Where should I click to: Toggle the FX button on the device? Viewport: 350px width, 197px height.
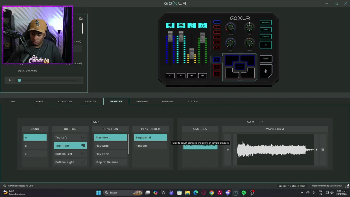tap(266, 45)
